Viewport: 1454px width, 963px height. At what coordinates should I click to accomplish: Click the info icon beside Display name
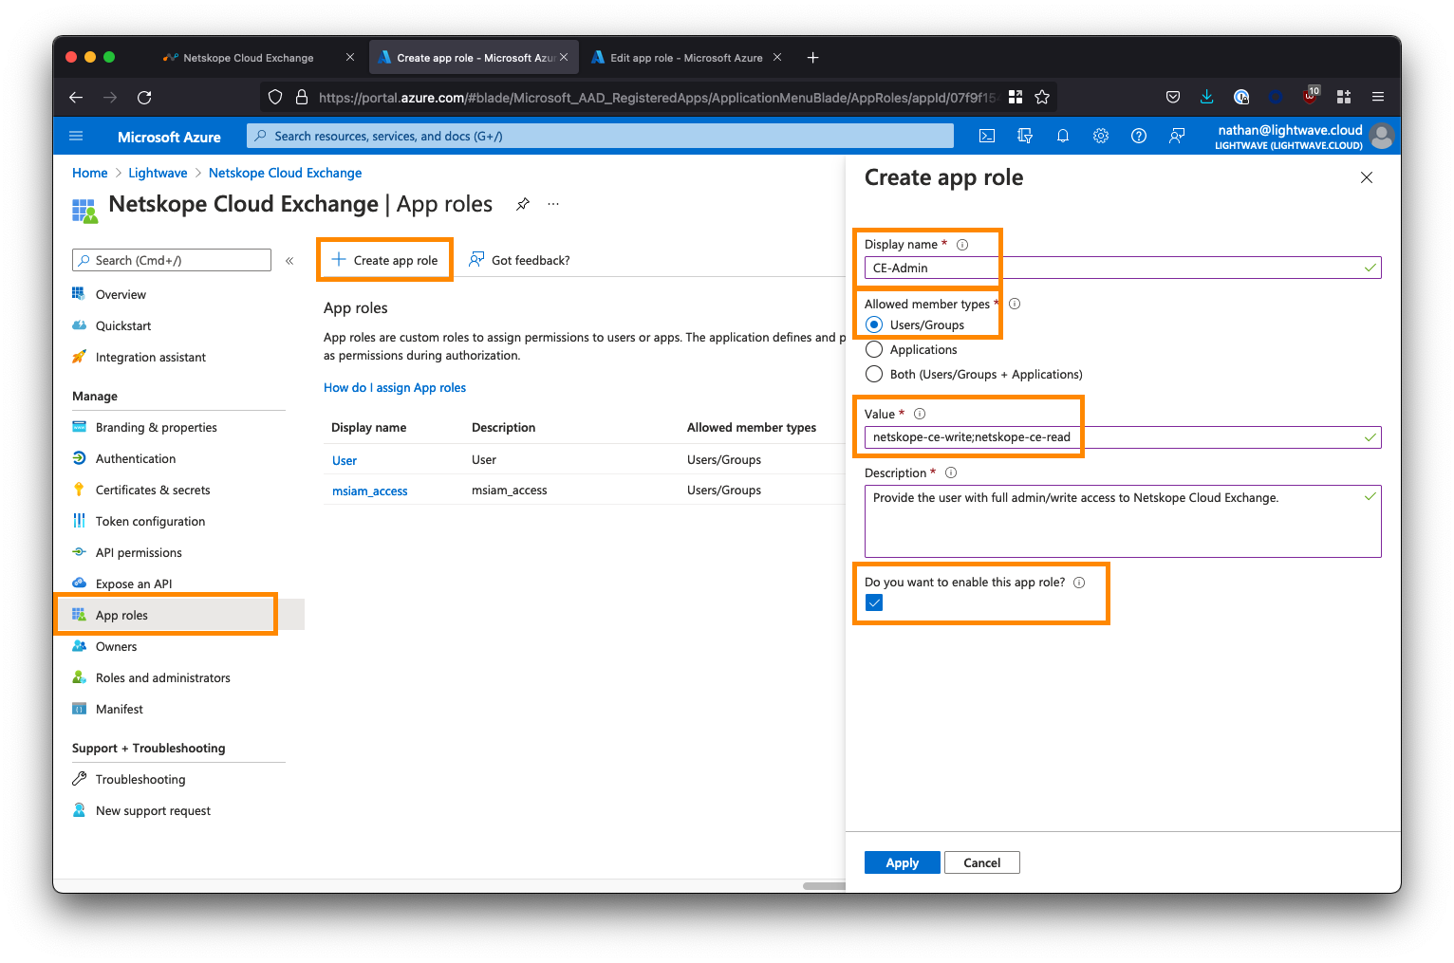tap(962, 245)
